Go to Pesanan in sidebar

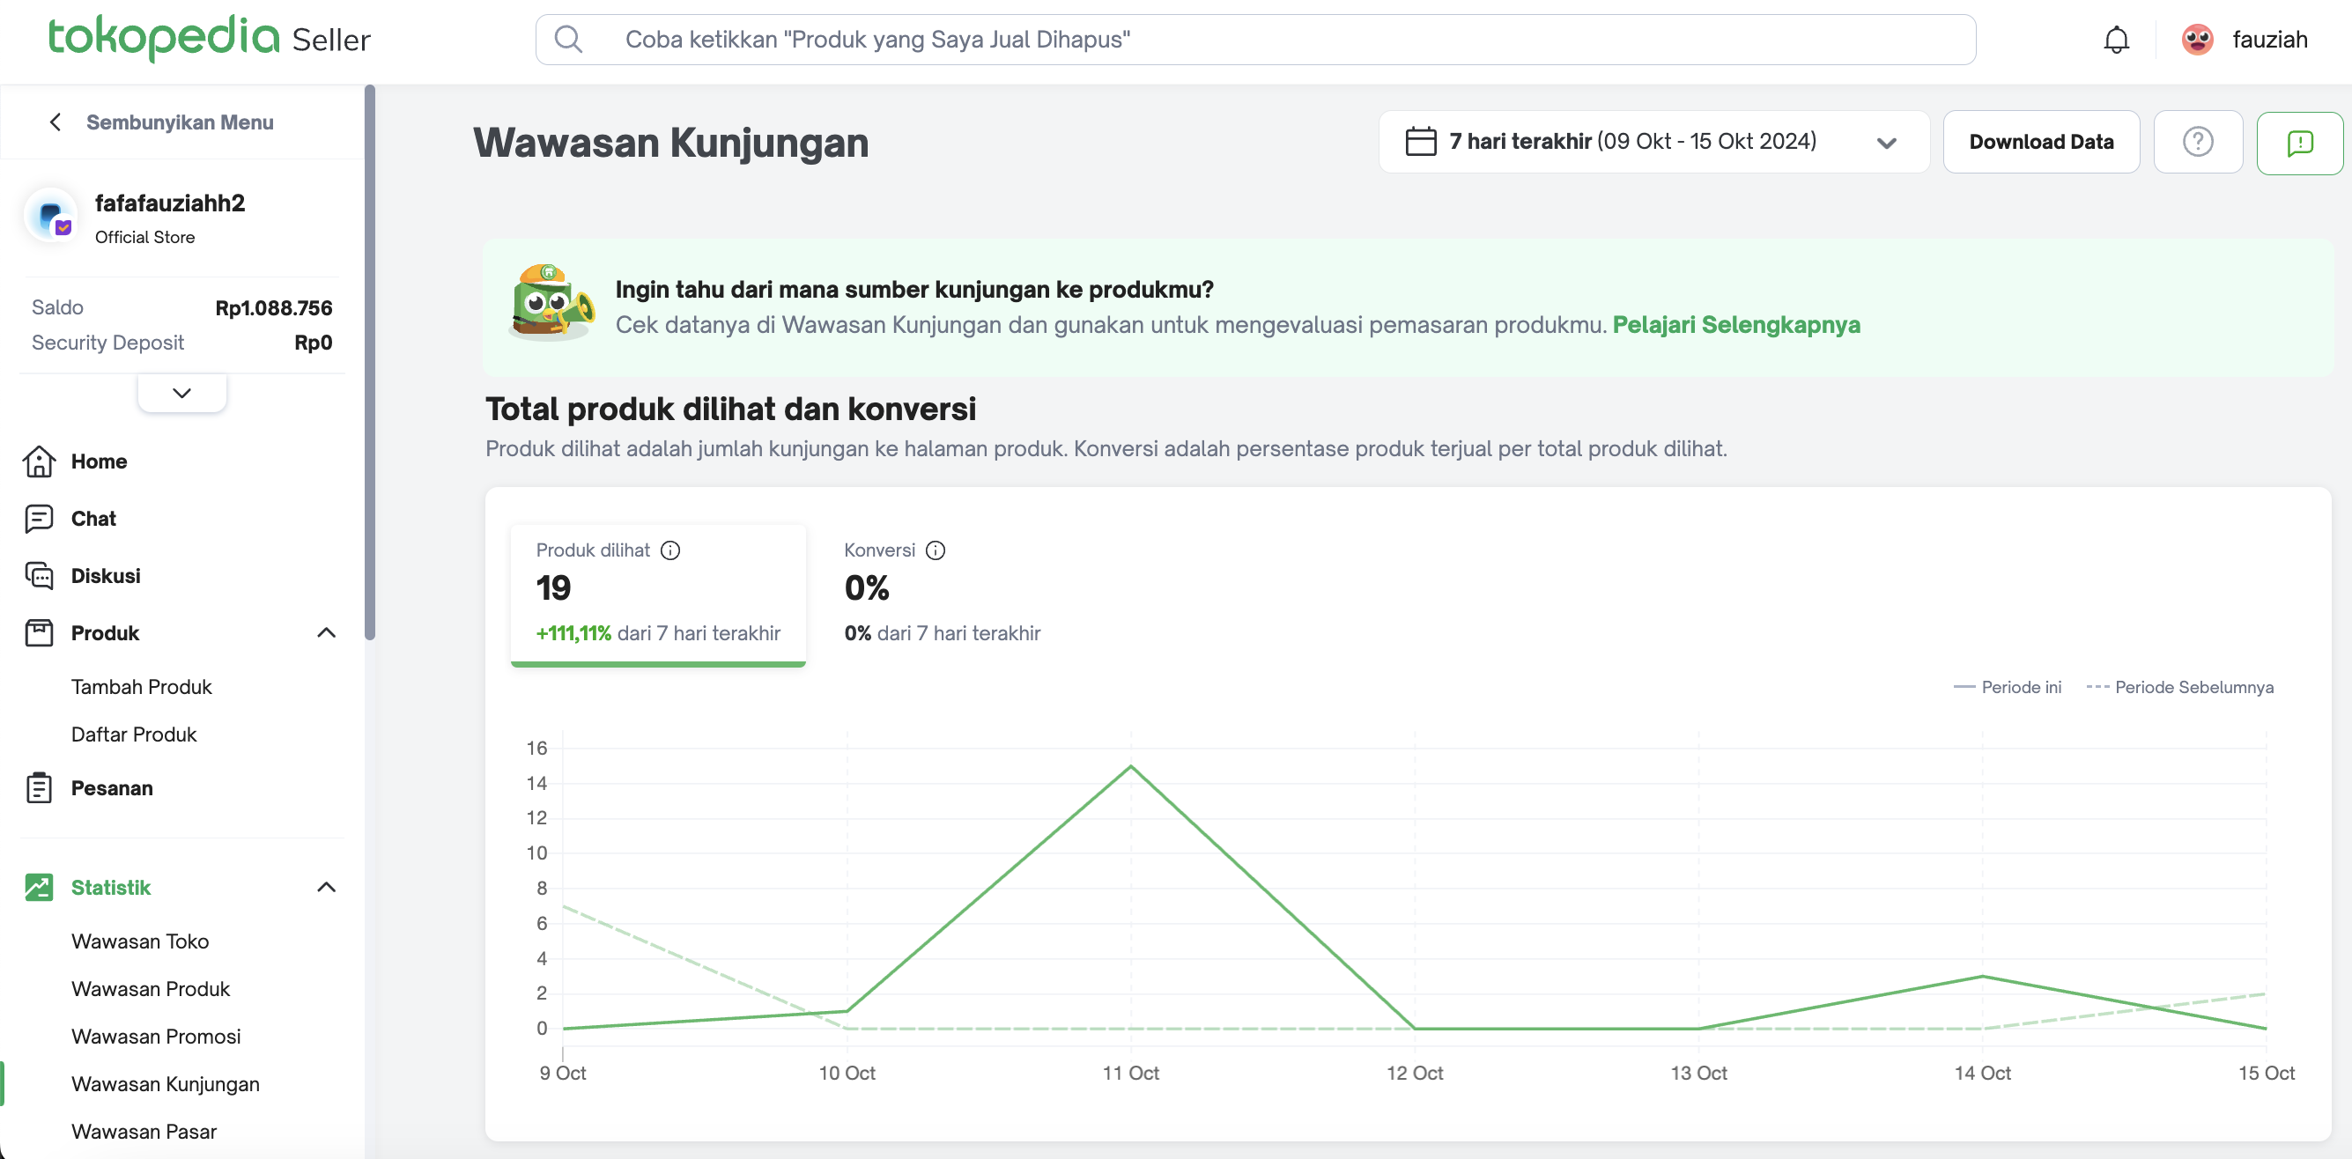point(111,787)
